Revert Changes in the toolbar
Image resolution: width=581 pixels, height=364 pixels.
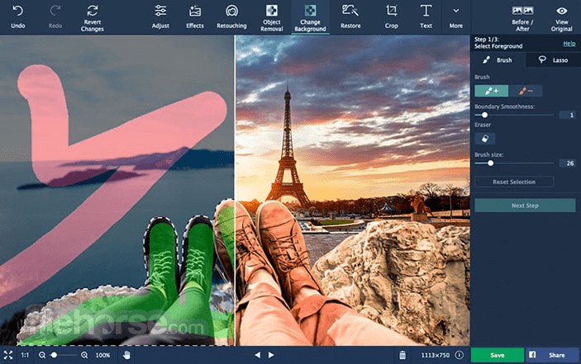pyautogui.click(x=93, y=18)
